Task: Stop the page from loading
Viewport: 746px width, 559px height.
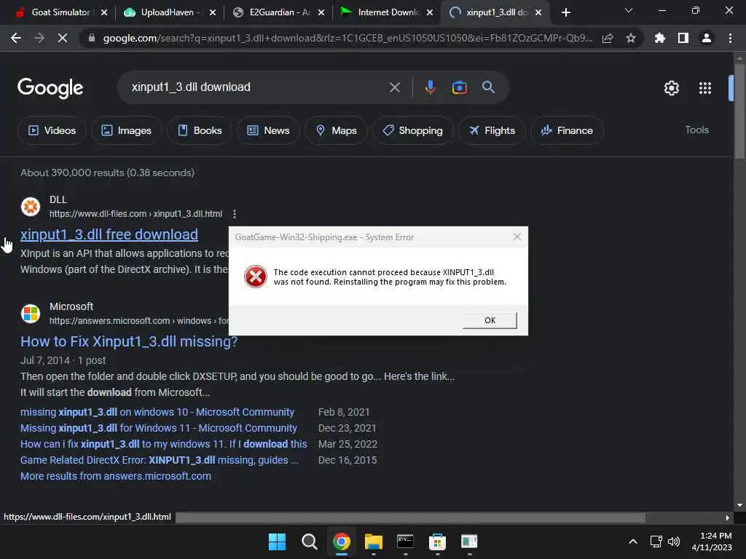Action: tap(63, 38)
